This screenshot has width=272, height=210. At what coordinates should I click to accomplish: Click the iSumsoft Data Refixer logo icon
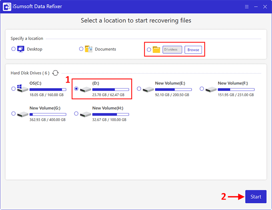pos(7,6)
